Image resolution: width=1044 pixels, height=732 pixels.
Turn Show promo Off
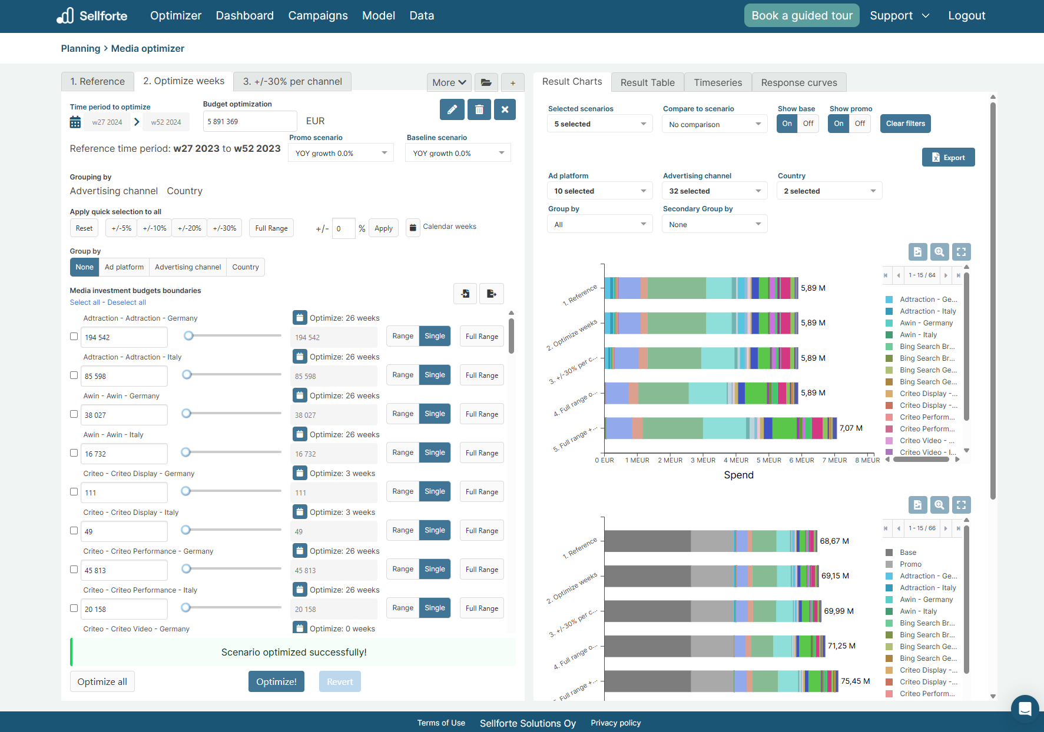pyautogui.click(x=860, y=124)
